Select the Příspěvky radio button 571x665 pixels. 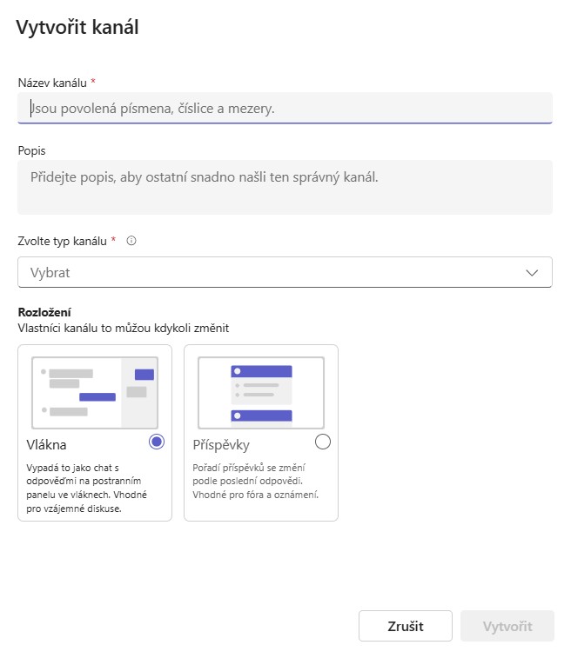323,442
